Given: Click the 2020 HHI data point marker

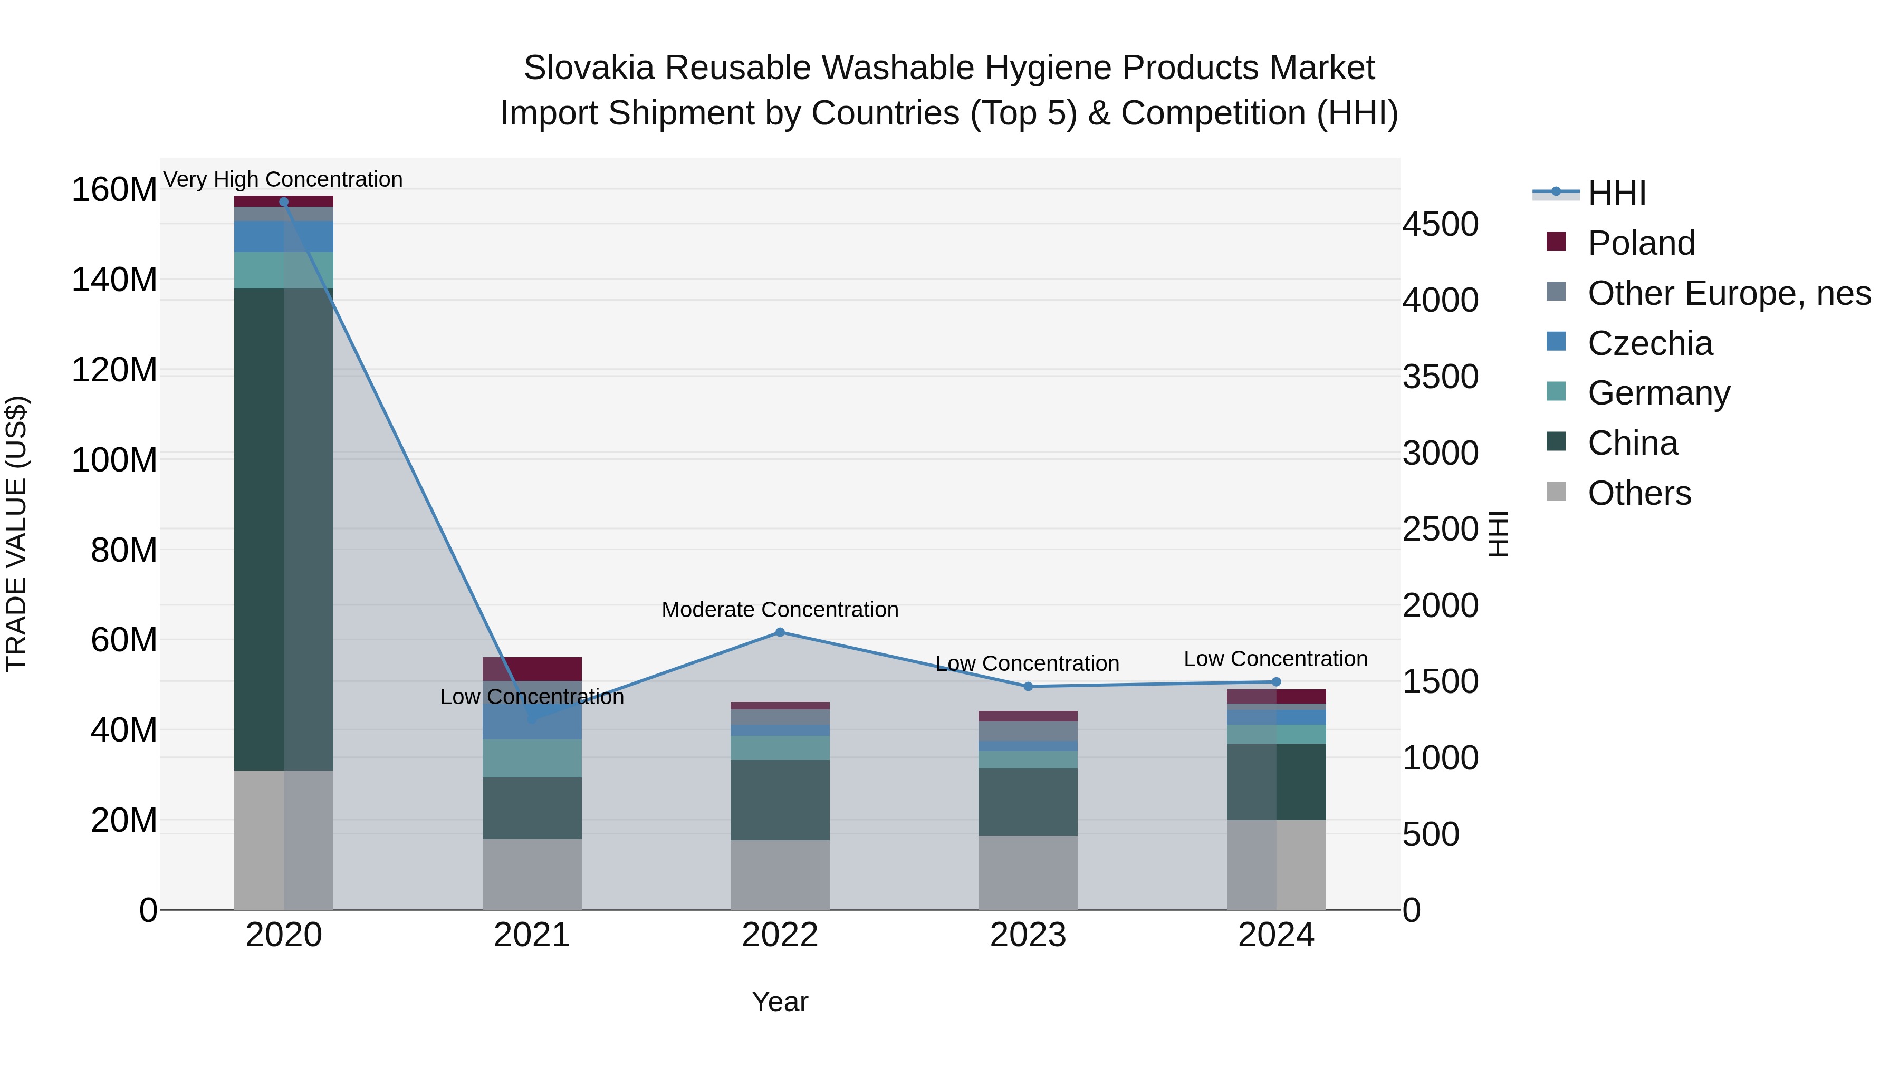Looking at the screenshot, I should (284, 202).
